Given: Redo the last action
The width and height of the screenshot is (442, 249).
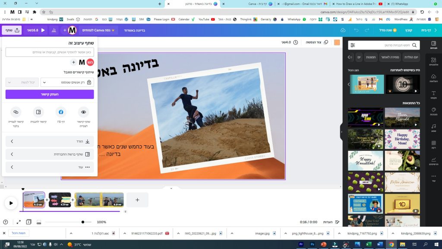Looking at the screenshot, I should point(367,30).
